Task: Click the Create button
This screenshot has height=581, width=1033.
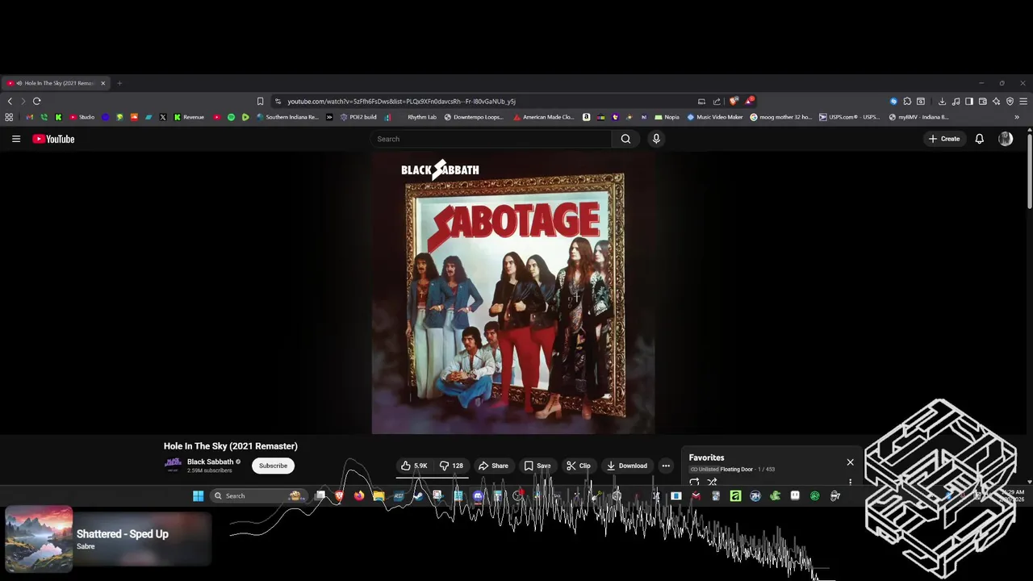Action: (x=944, y=139)
